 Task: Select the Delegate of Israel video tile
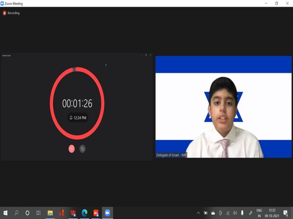tap(224, 107)
